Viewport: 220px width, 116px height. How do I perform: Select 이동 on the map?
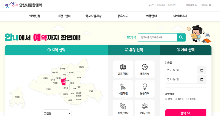pos(75,89)
